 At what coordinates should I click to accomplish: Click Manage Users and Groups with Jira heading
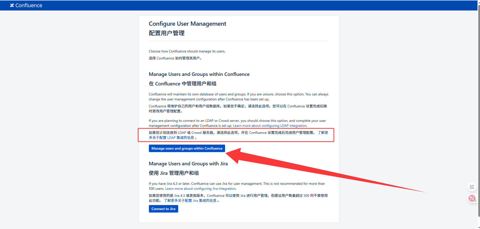188,164
